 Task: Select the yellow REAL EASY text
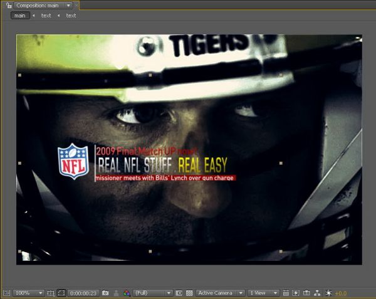pyautogui.click(x=202, y=165)
